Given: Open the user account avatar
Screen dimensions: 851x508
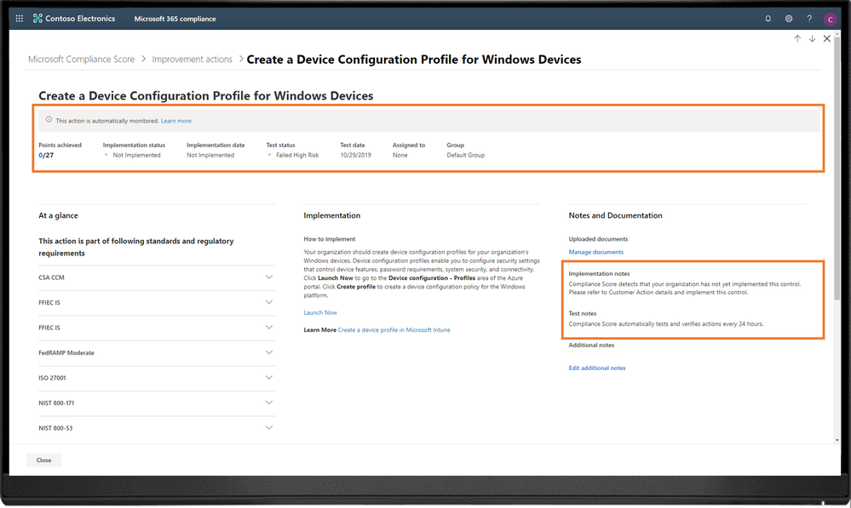Looking at the screenshot, I should pyautogui.click(x=830, y=19).
